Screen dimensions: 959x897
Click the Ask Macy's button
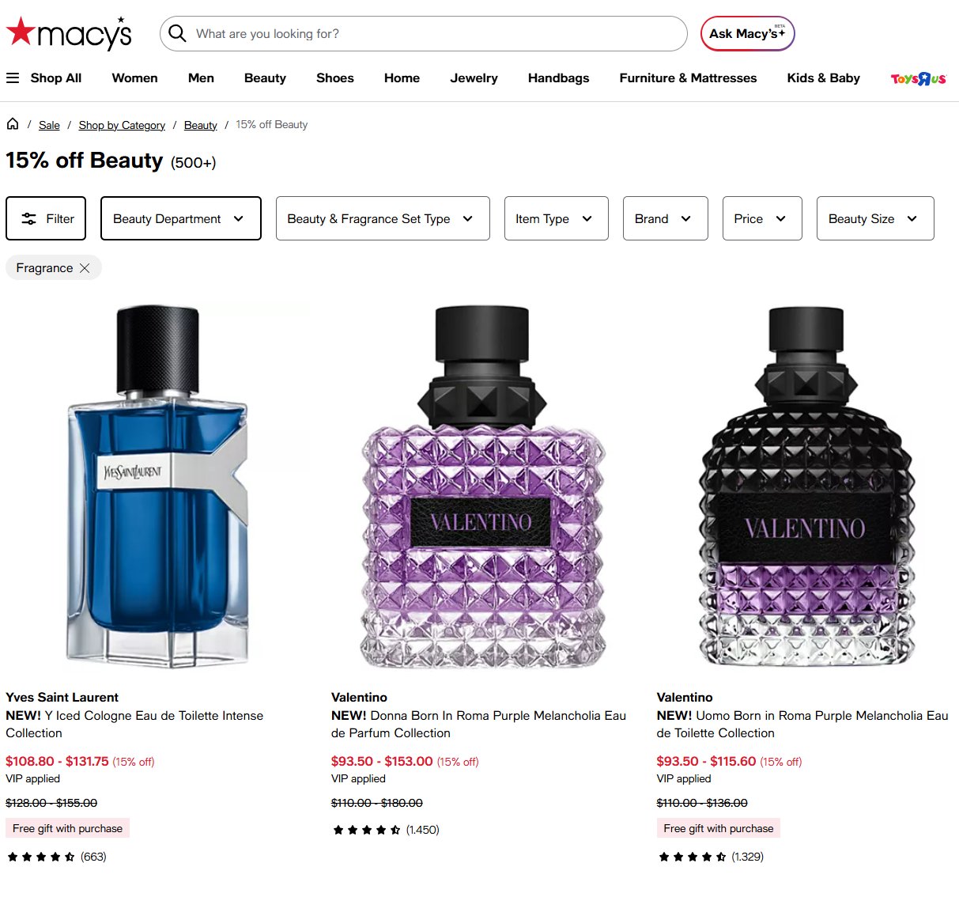click(747, 34)
